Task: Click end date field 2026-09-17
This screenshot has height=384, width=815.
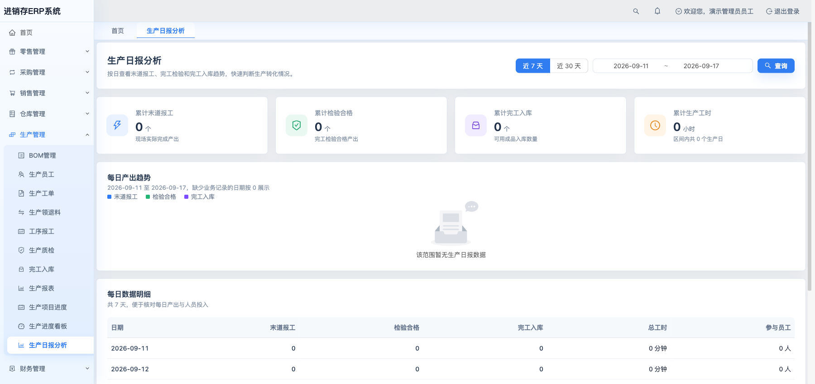Action: coord(701,66)
